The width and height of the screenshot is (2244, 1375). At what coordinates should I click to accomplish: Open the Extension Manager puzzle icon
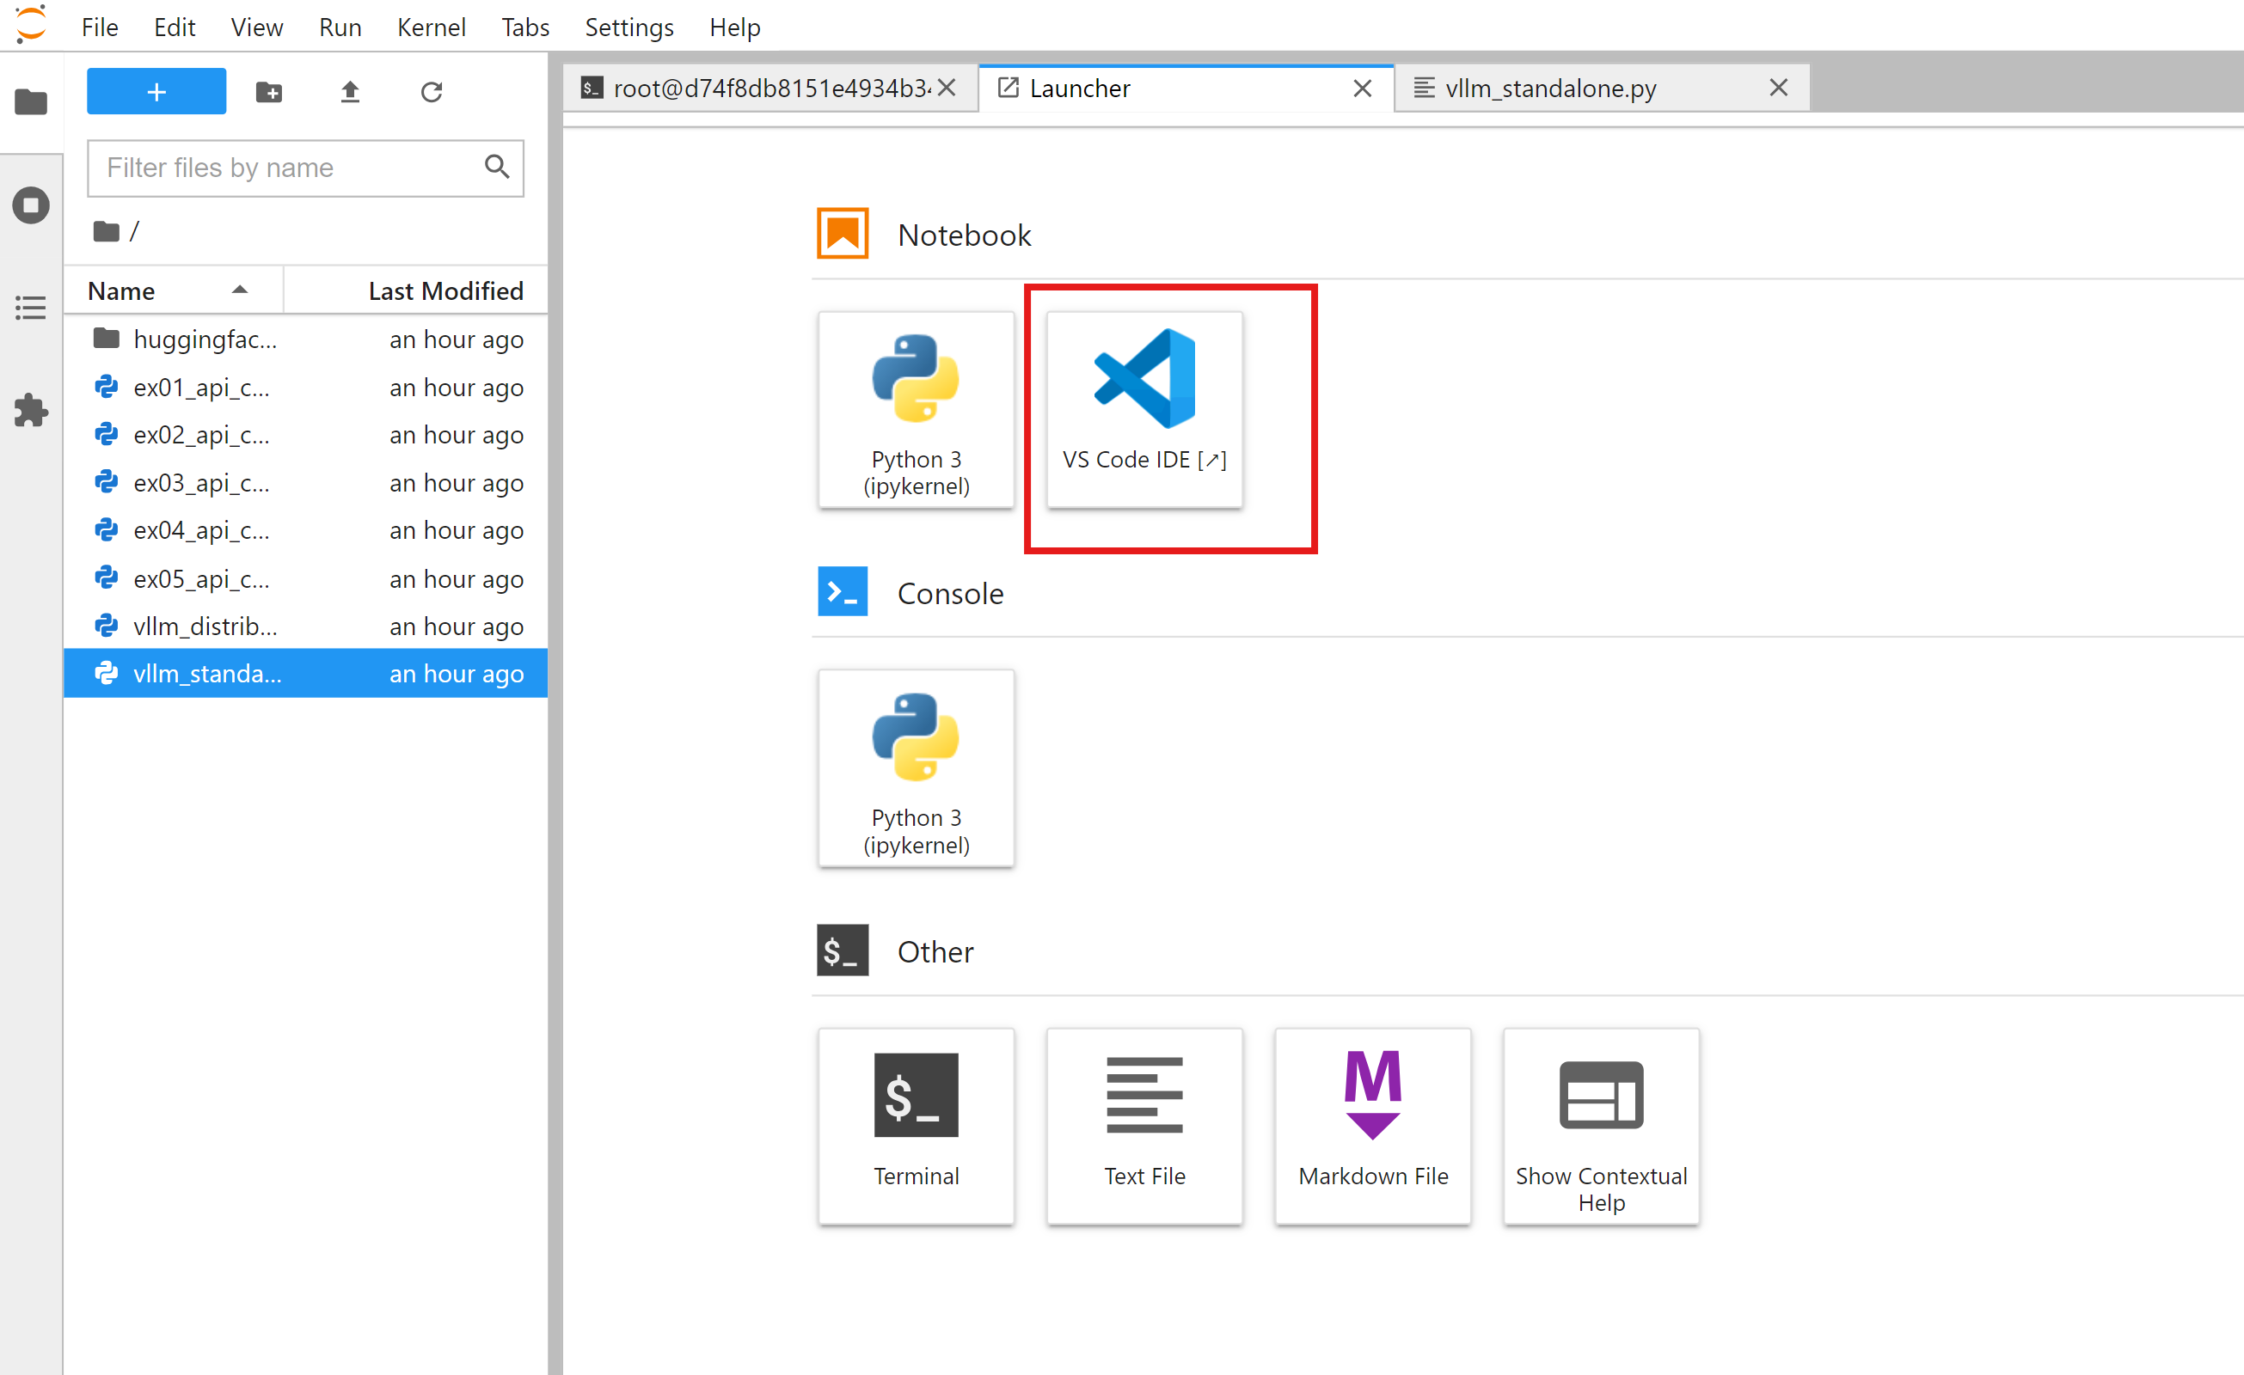31,411
